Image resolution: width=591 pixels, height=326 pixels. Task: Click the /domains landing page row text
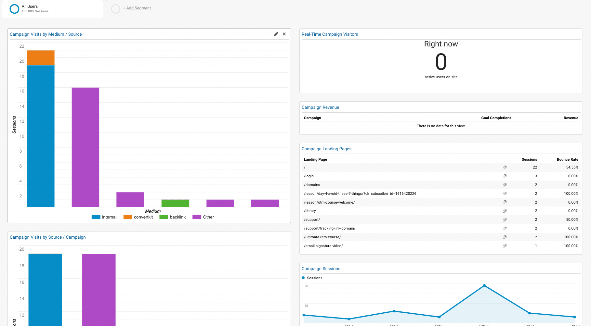[312, 185]
